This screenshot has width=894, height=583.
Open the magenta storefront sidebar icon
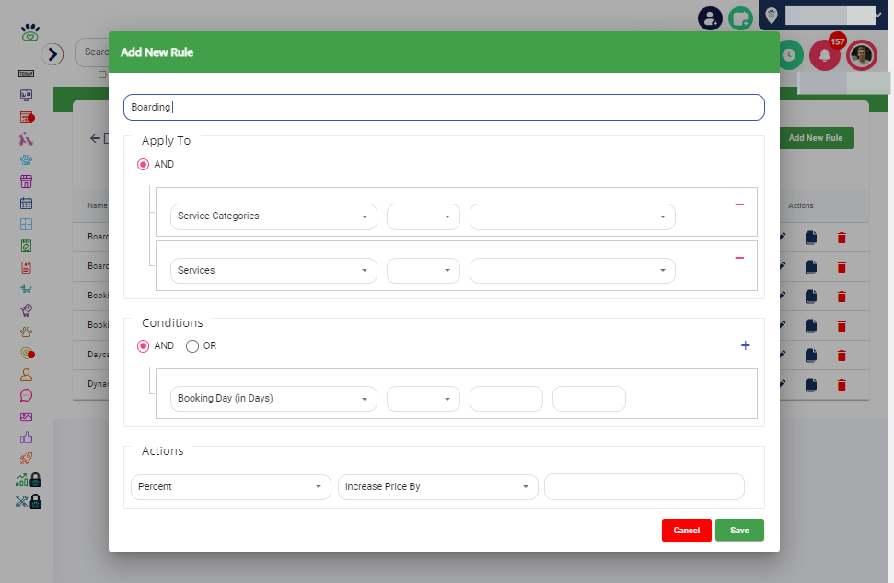[x=26, y=181]
